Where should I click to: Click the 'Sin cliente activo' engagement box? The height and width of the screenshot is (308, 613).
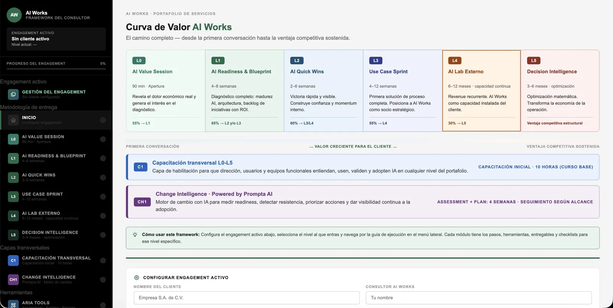56,39
